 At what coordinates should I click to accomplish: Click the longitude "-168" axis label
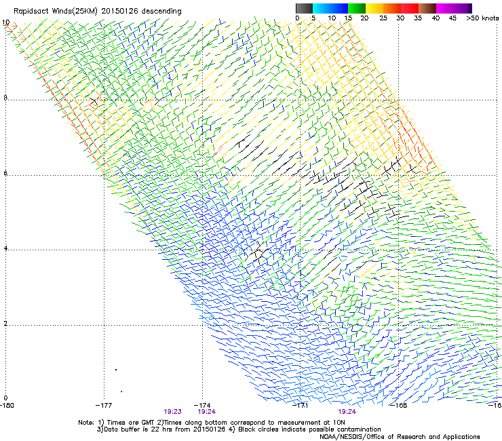pos(399,406)
